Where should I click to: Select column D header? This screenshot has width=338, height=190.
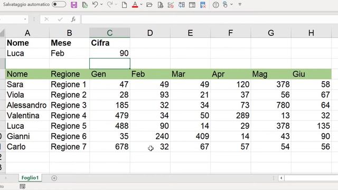[x=150, y=33]
